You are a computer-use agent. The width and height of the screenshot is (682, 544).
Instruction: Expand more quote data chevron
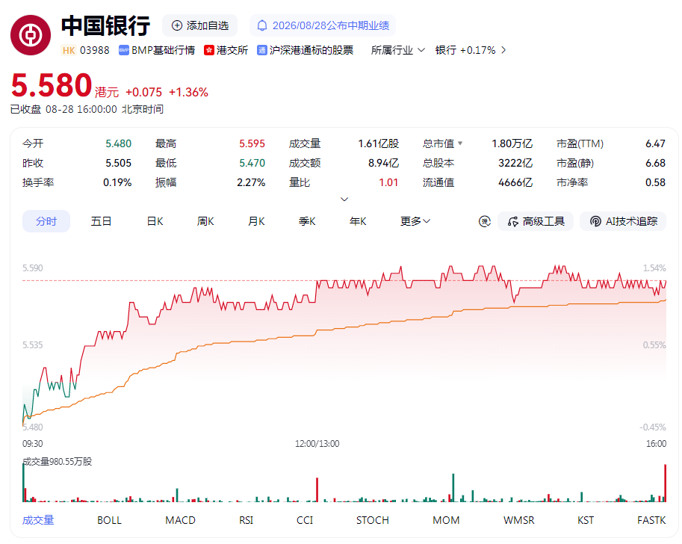[x=344, y=200]
